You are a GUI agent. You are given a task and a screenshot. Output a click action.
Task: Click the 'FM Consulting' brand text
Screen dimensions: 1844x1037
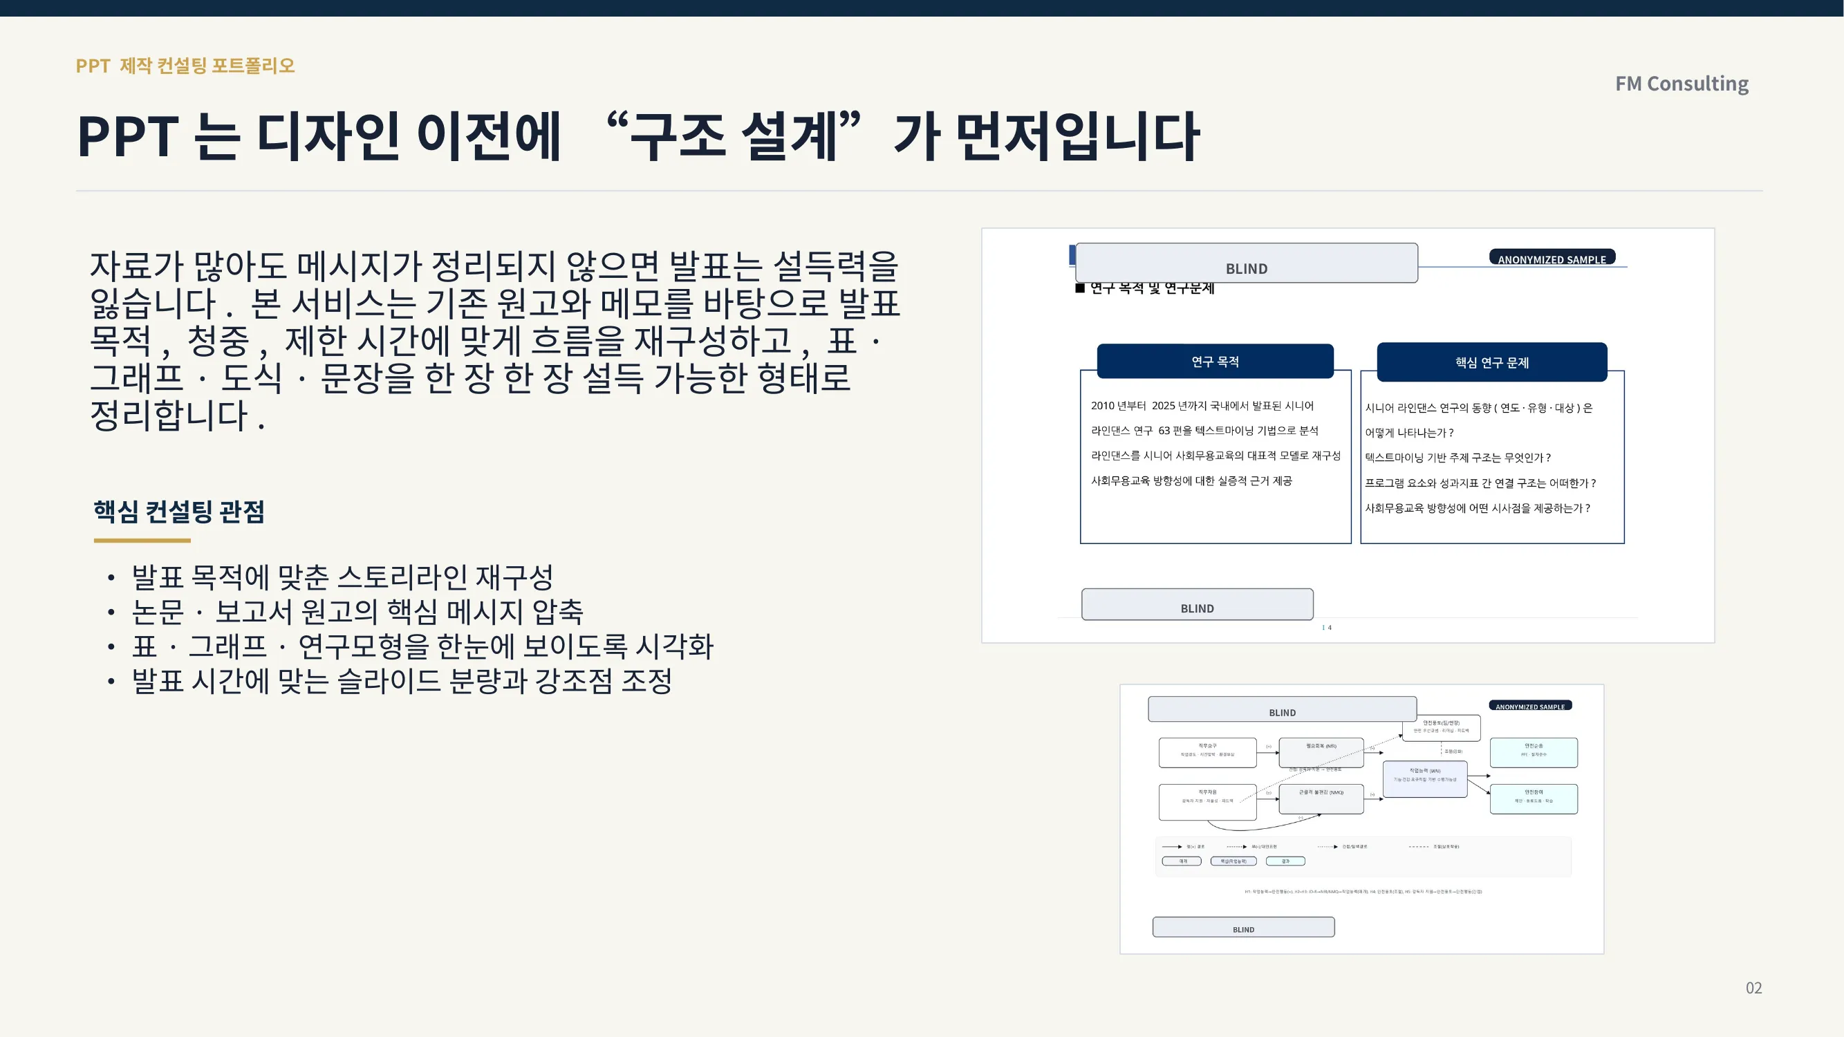tap(1682, 84)
